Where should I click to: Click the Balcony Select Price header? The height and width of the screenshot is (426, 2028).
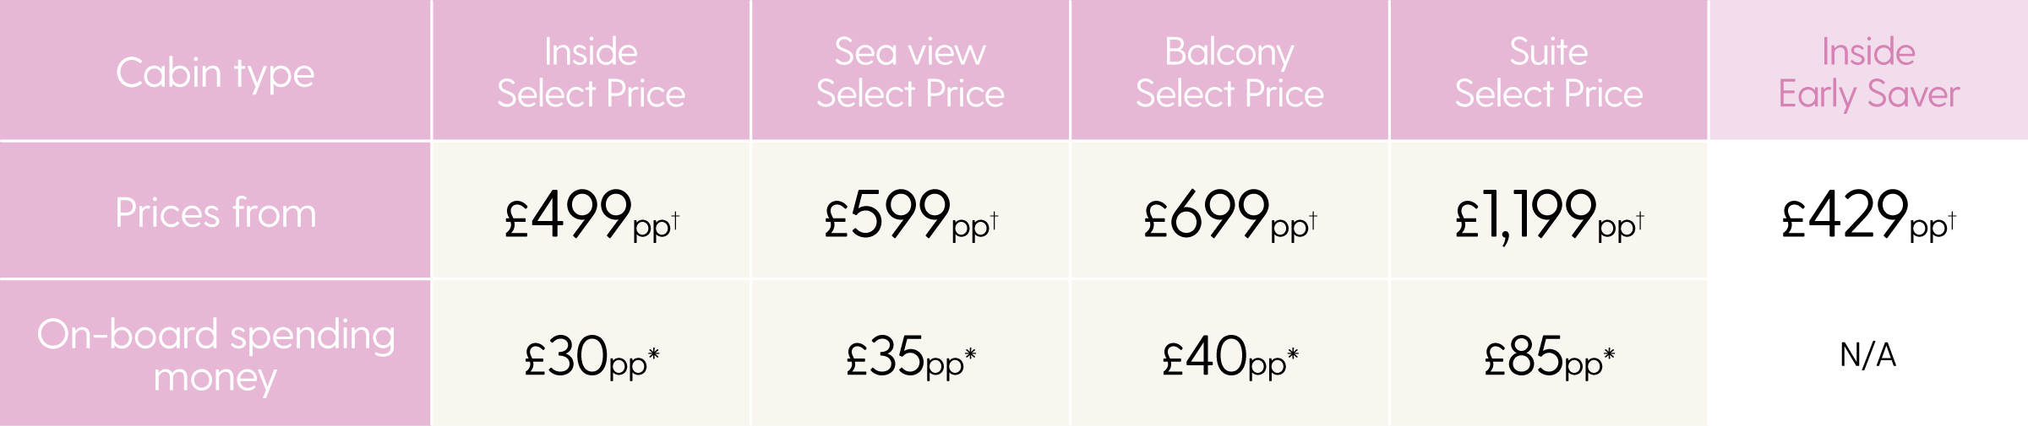1229,70
